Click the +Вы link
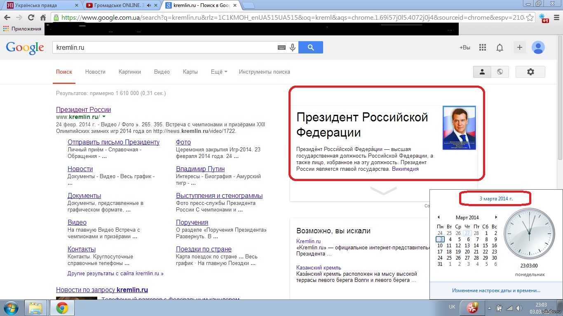 [x=465, y=48]
